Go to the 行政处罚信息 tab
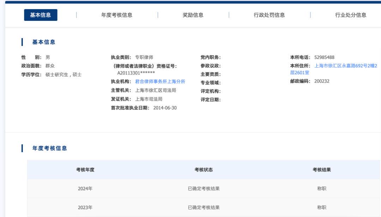 coord(269,15)
